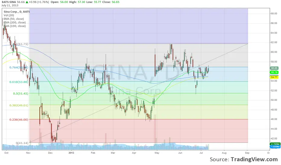Click the yellow 54.77 EMA price tag

tap(274, 77)
